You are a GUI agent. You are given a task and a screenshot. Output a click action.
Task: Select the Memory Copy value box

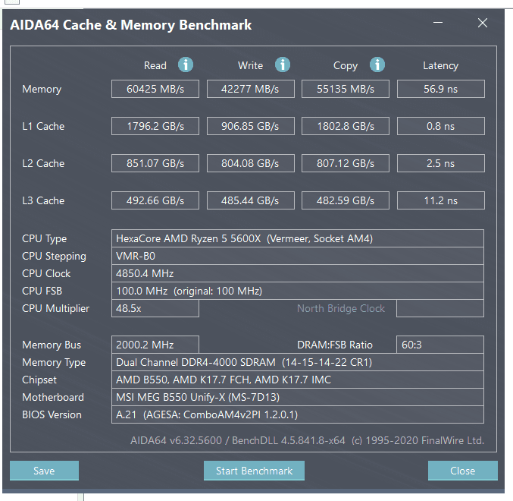(346, 89)
